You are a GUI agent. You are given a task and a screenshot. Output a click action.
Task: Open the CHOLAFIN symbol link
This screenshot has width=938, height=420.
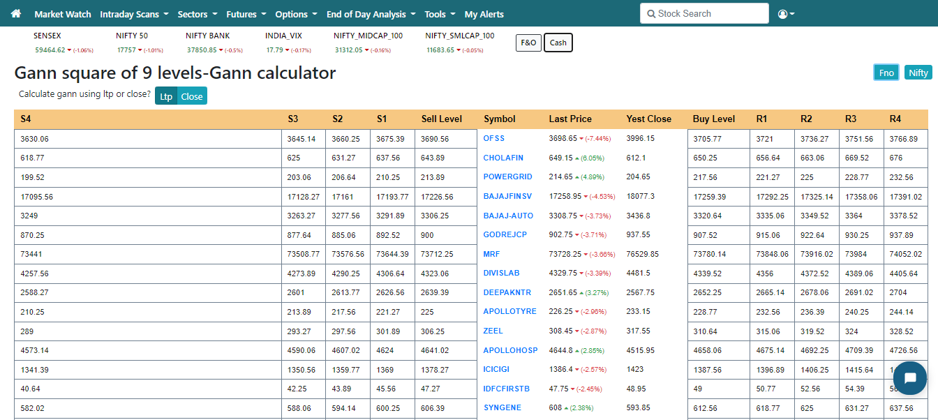(503, 158)
